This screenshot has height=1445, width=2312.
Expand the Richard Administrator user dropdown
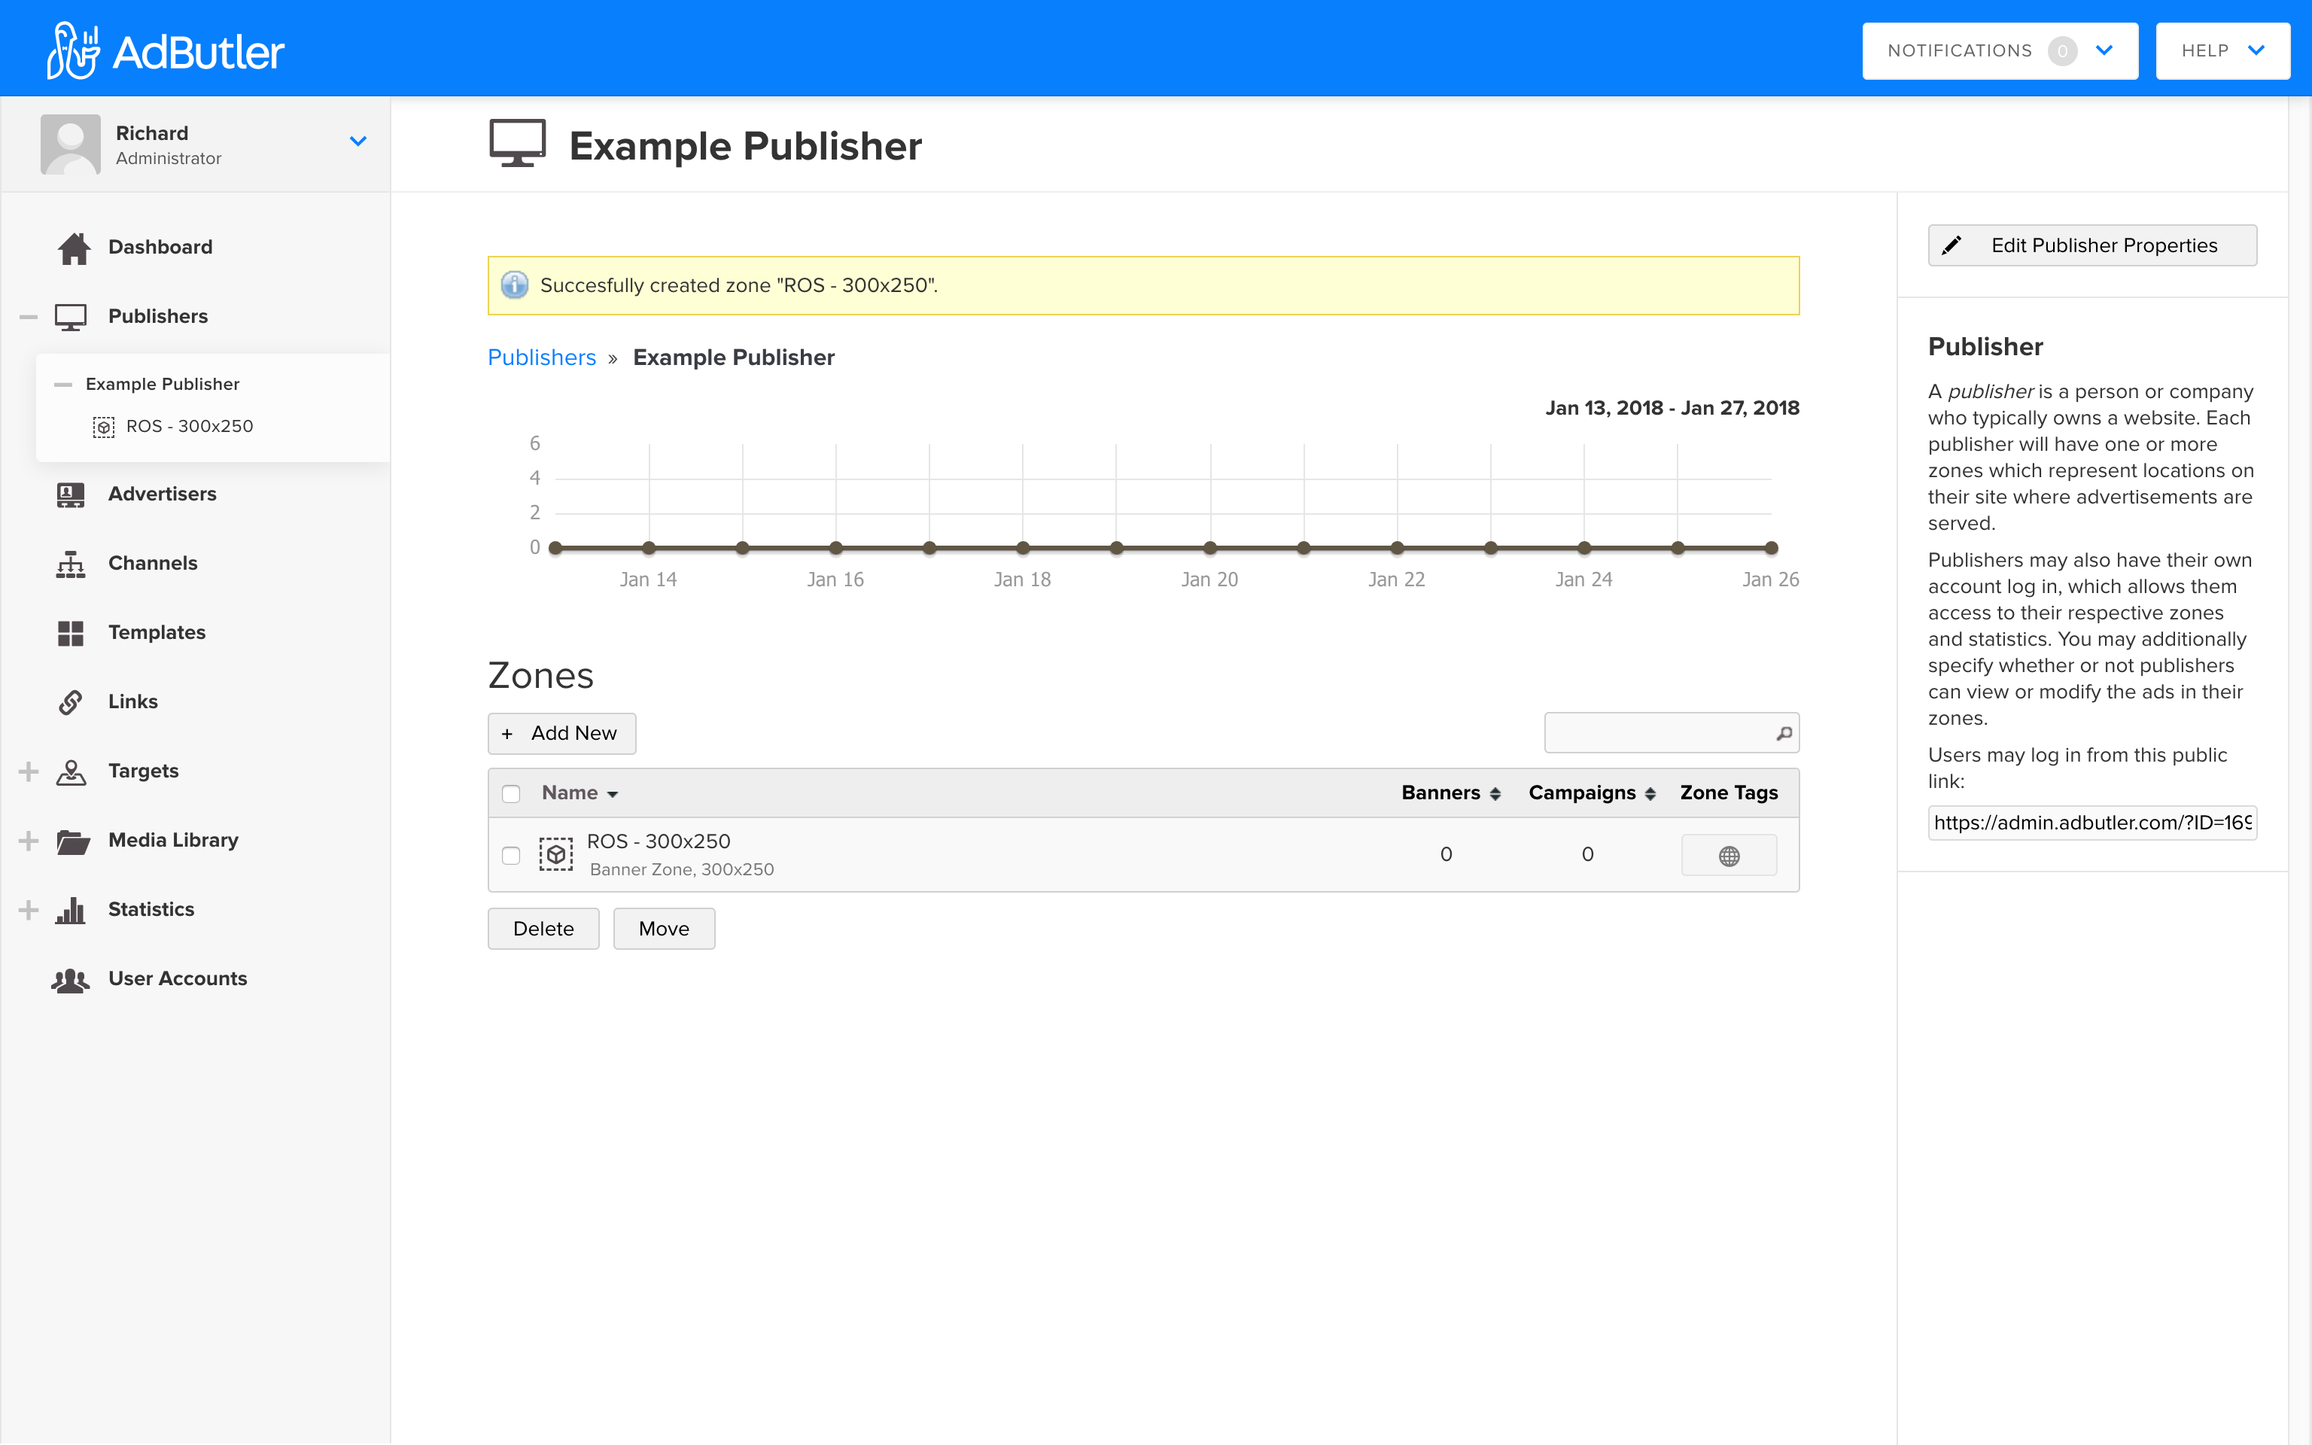click(357, 141)
